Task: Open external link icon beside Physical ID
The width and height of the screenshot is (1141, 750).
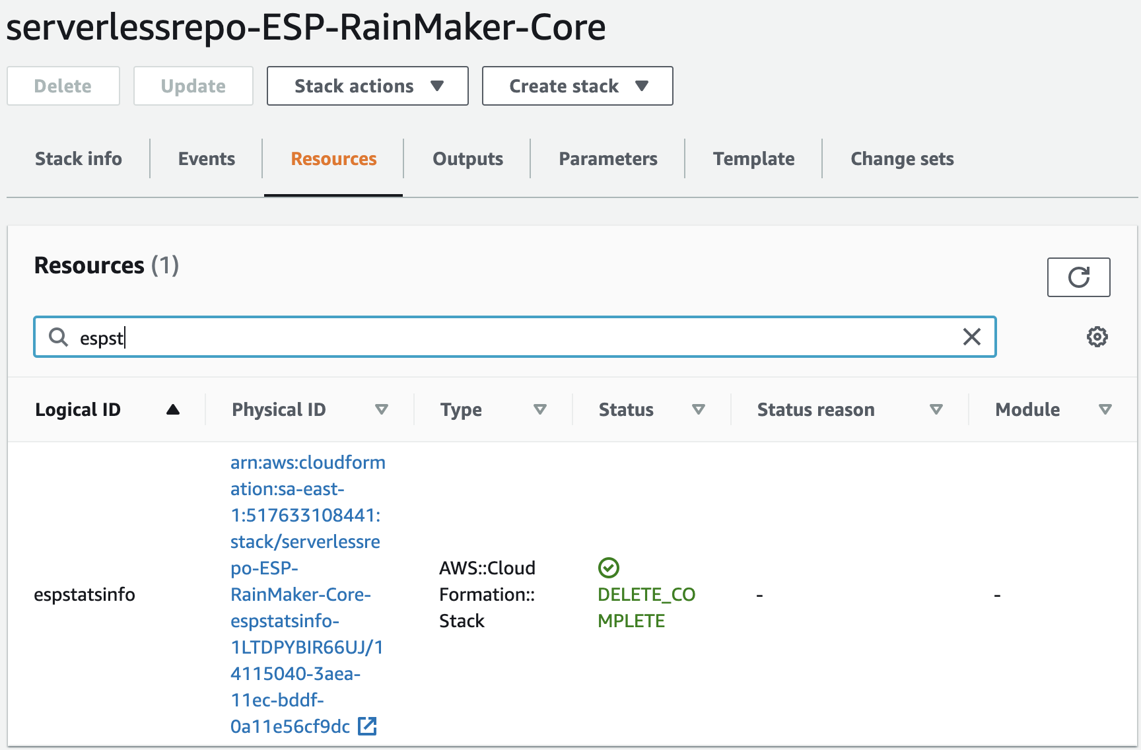Action: [367, 726]
